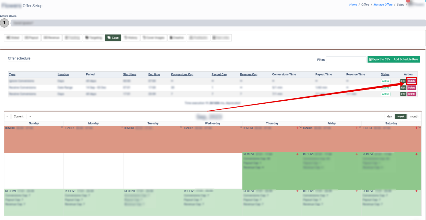Screen dimensions: 426x220
Task: Select the week calendar view
Action: tap(401, 116)
